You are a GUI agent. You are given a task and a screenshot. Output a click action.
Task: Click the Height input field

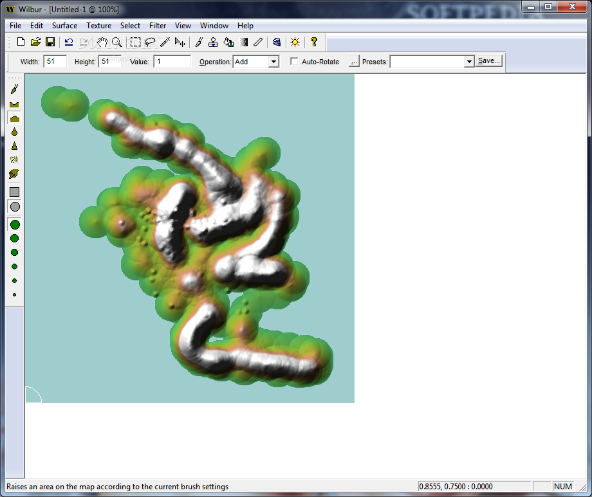(110, 61)
